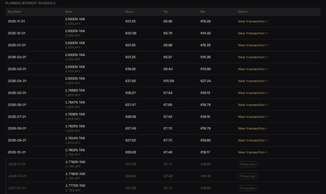
Task: Select projected net amount €19.82
Action: (x=206, y=164)
